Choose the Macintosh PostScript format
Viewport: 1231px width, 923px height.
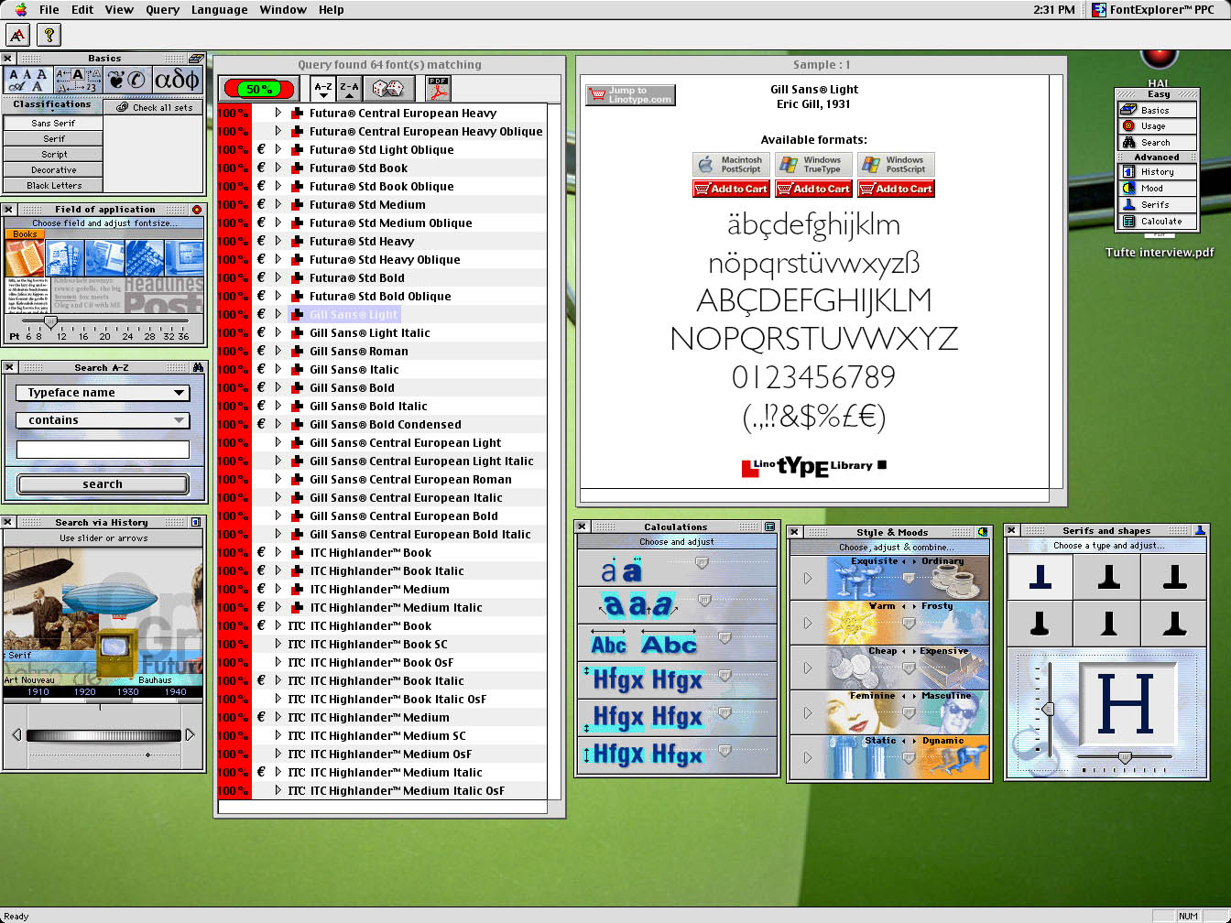click(x=730, y=165)
